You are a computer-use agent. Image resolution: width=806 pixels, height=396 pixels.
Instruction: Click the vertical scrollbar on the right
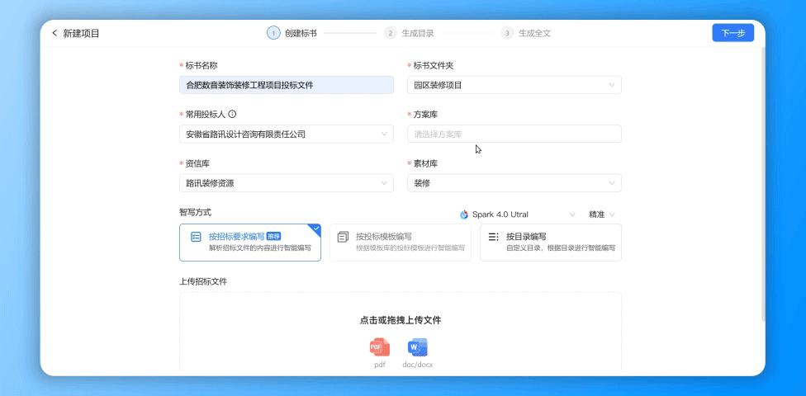[x=762, y=181]
